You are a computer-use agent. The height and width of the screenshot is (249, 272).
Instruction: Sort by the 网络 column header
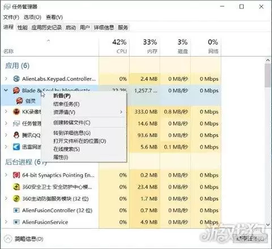[x=206, y=47]
